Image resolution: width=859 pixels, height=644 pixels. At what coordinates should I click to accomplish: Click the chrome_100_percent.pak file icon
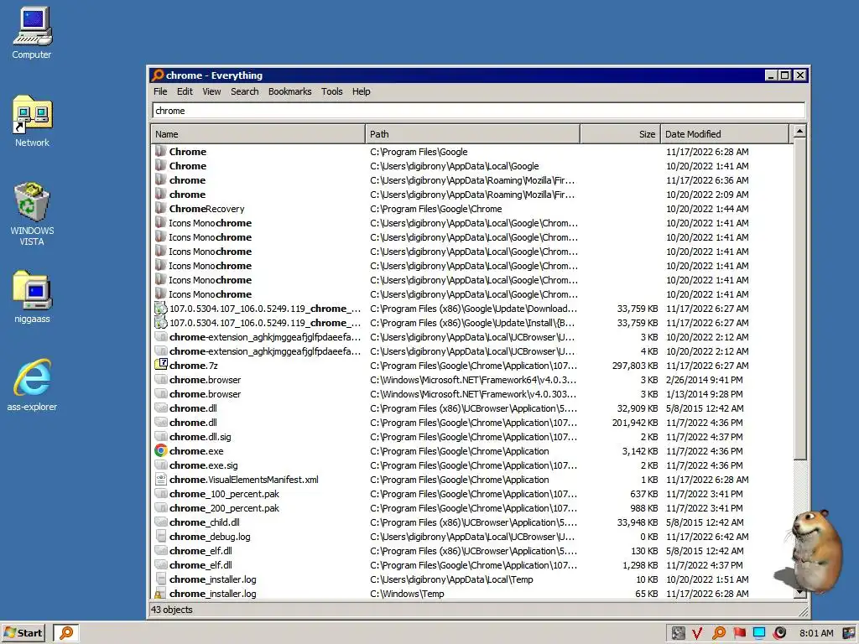(160, 493)
